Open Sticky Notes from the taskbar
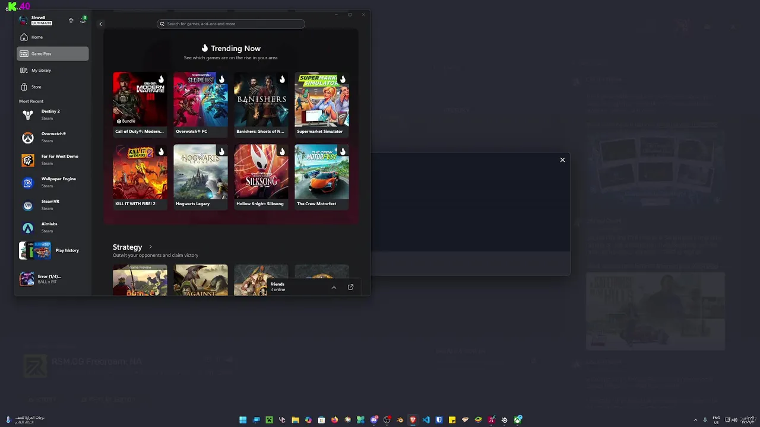Image resolution: width=760 pixels, height=427 pixels. [x=452, y=420]
